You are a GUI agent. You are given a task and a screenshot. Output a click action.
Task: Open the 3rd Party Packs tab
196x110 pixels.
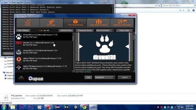pyautogui.click(x=98, y=23)
